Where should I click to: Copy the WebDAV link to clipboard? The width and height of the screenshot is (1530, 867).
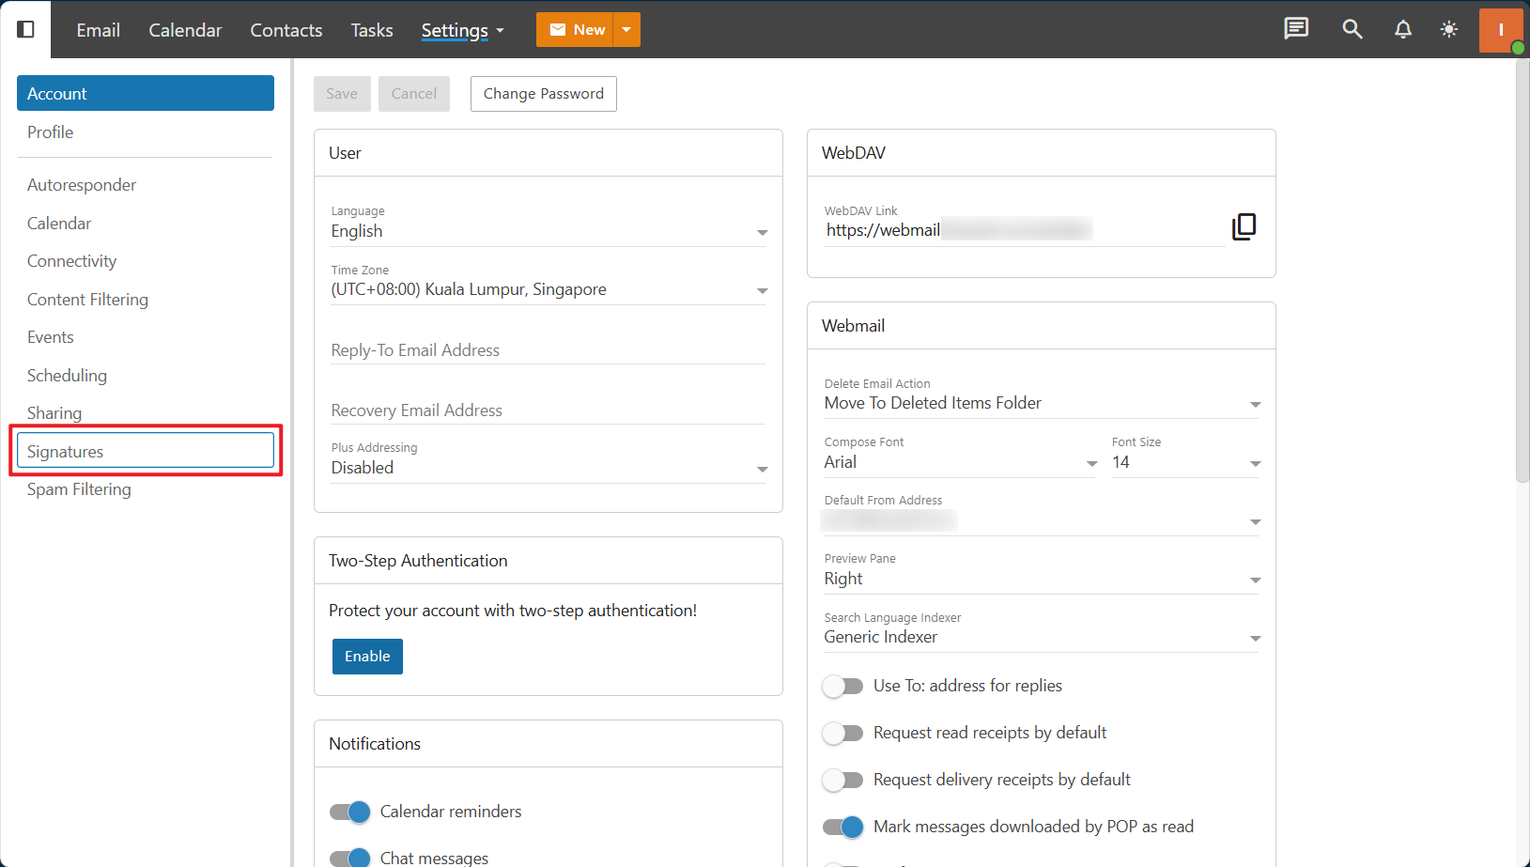pos(1244,226)
